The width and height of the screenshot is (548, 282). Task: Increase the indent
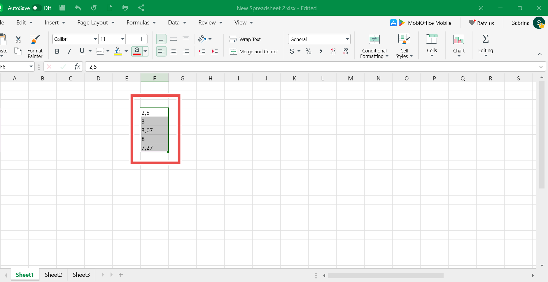click(214, 51)
